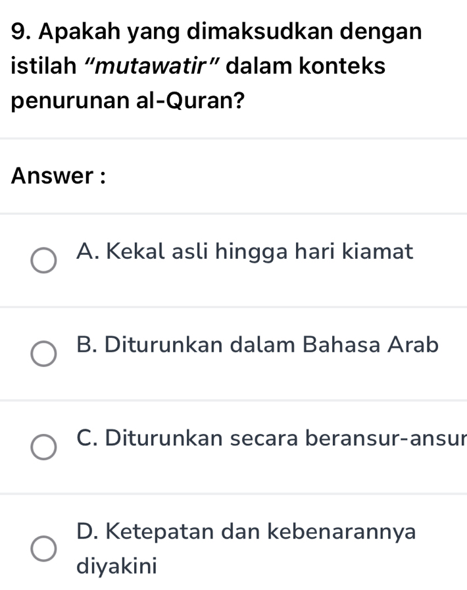
Task: Select the radio button for option C
Action: point(45,446)
